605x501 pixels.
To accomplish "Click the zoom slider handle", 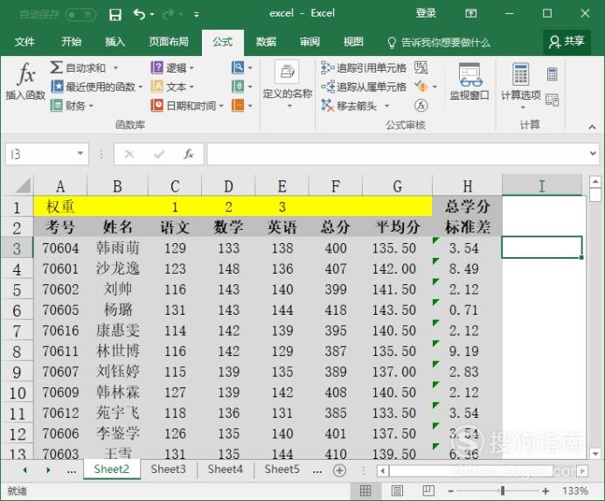I will tap(503, 491).
